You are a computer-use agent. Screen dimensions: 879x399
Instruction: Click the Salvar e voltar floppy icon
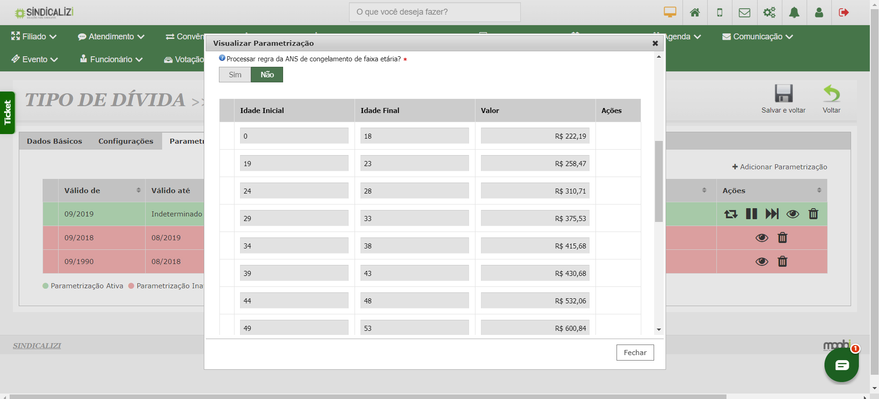coord(783,94)
